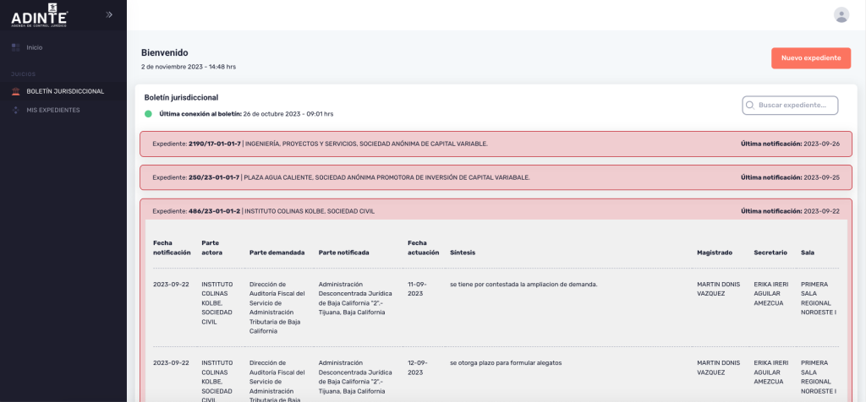
Task: Open the Inicio menu item
Action: tap(35, 47)
